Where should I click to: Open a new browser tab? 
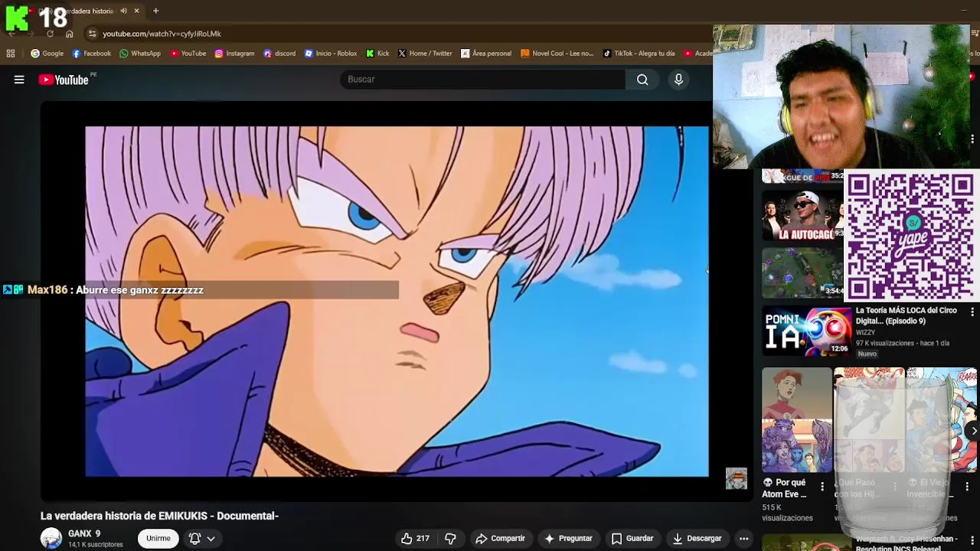155,11
